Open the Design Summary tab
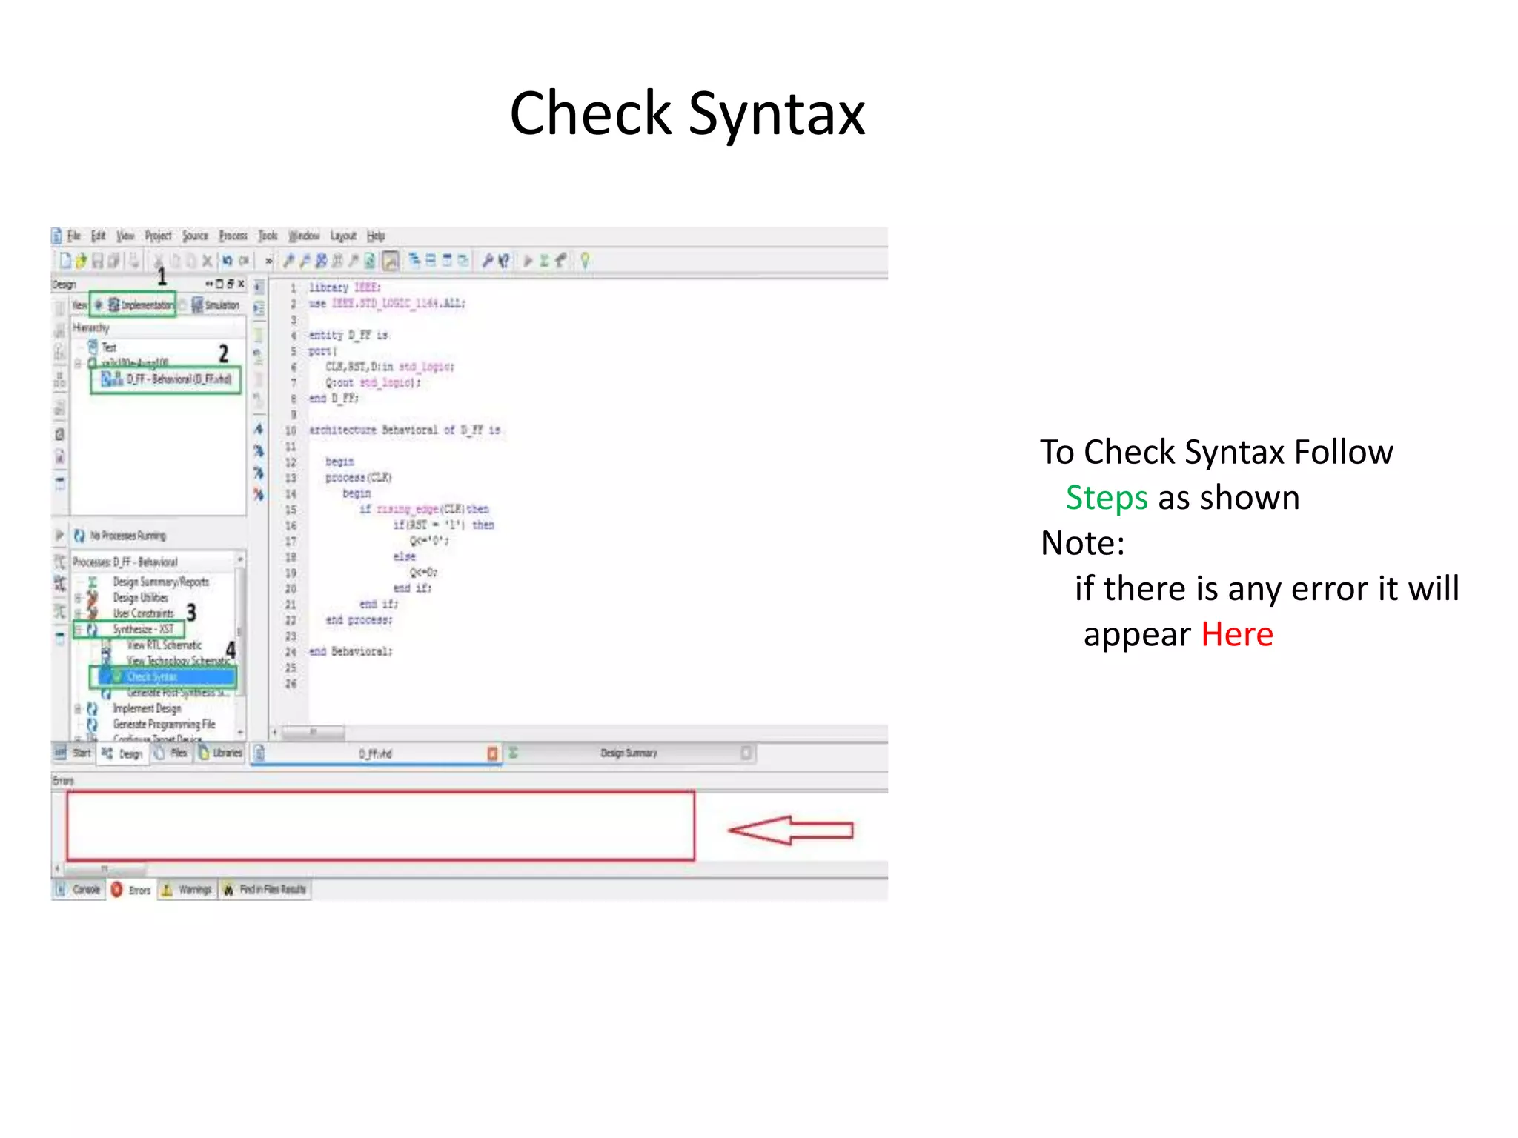 629,753
